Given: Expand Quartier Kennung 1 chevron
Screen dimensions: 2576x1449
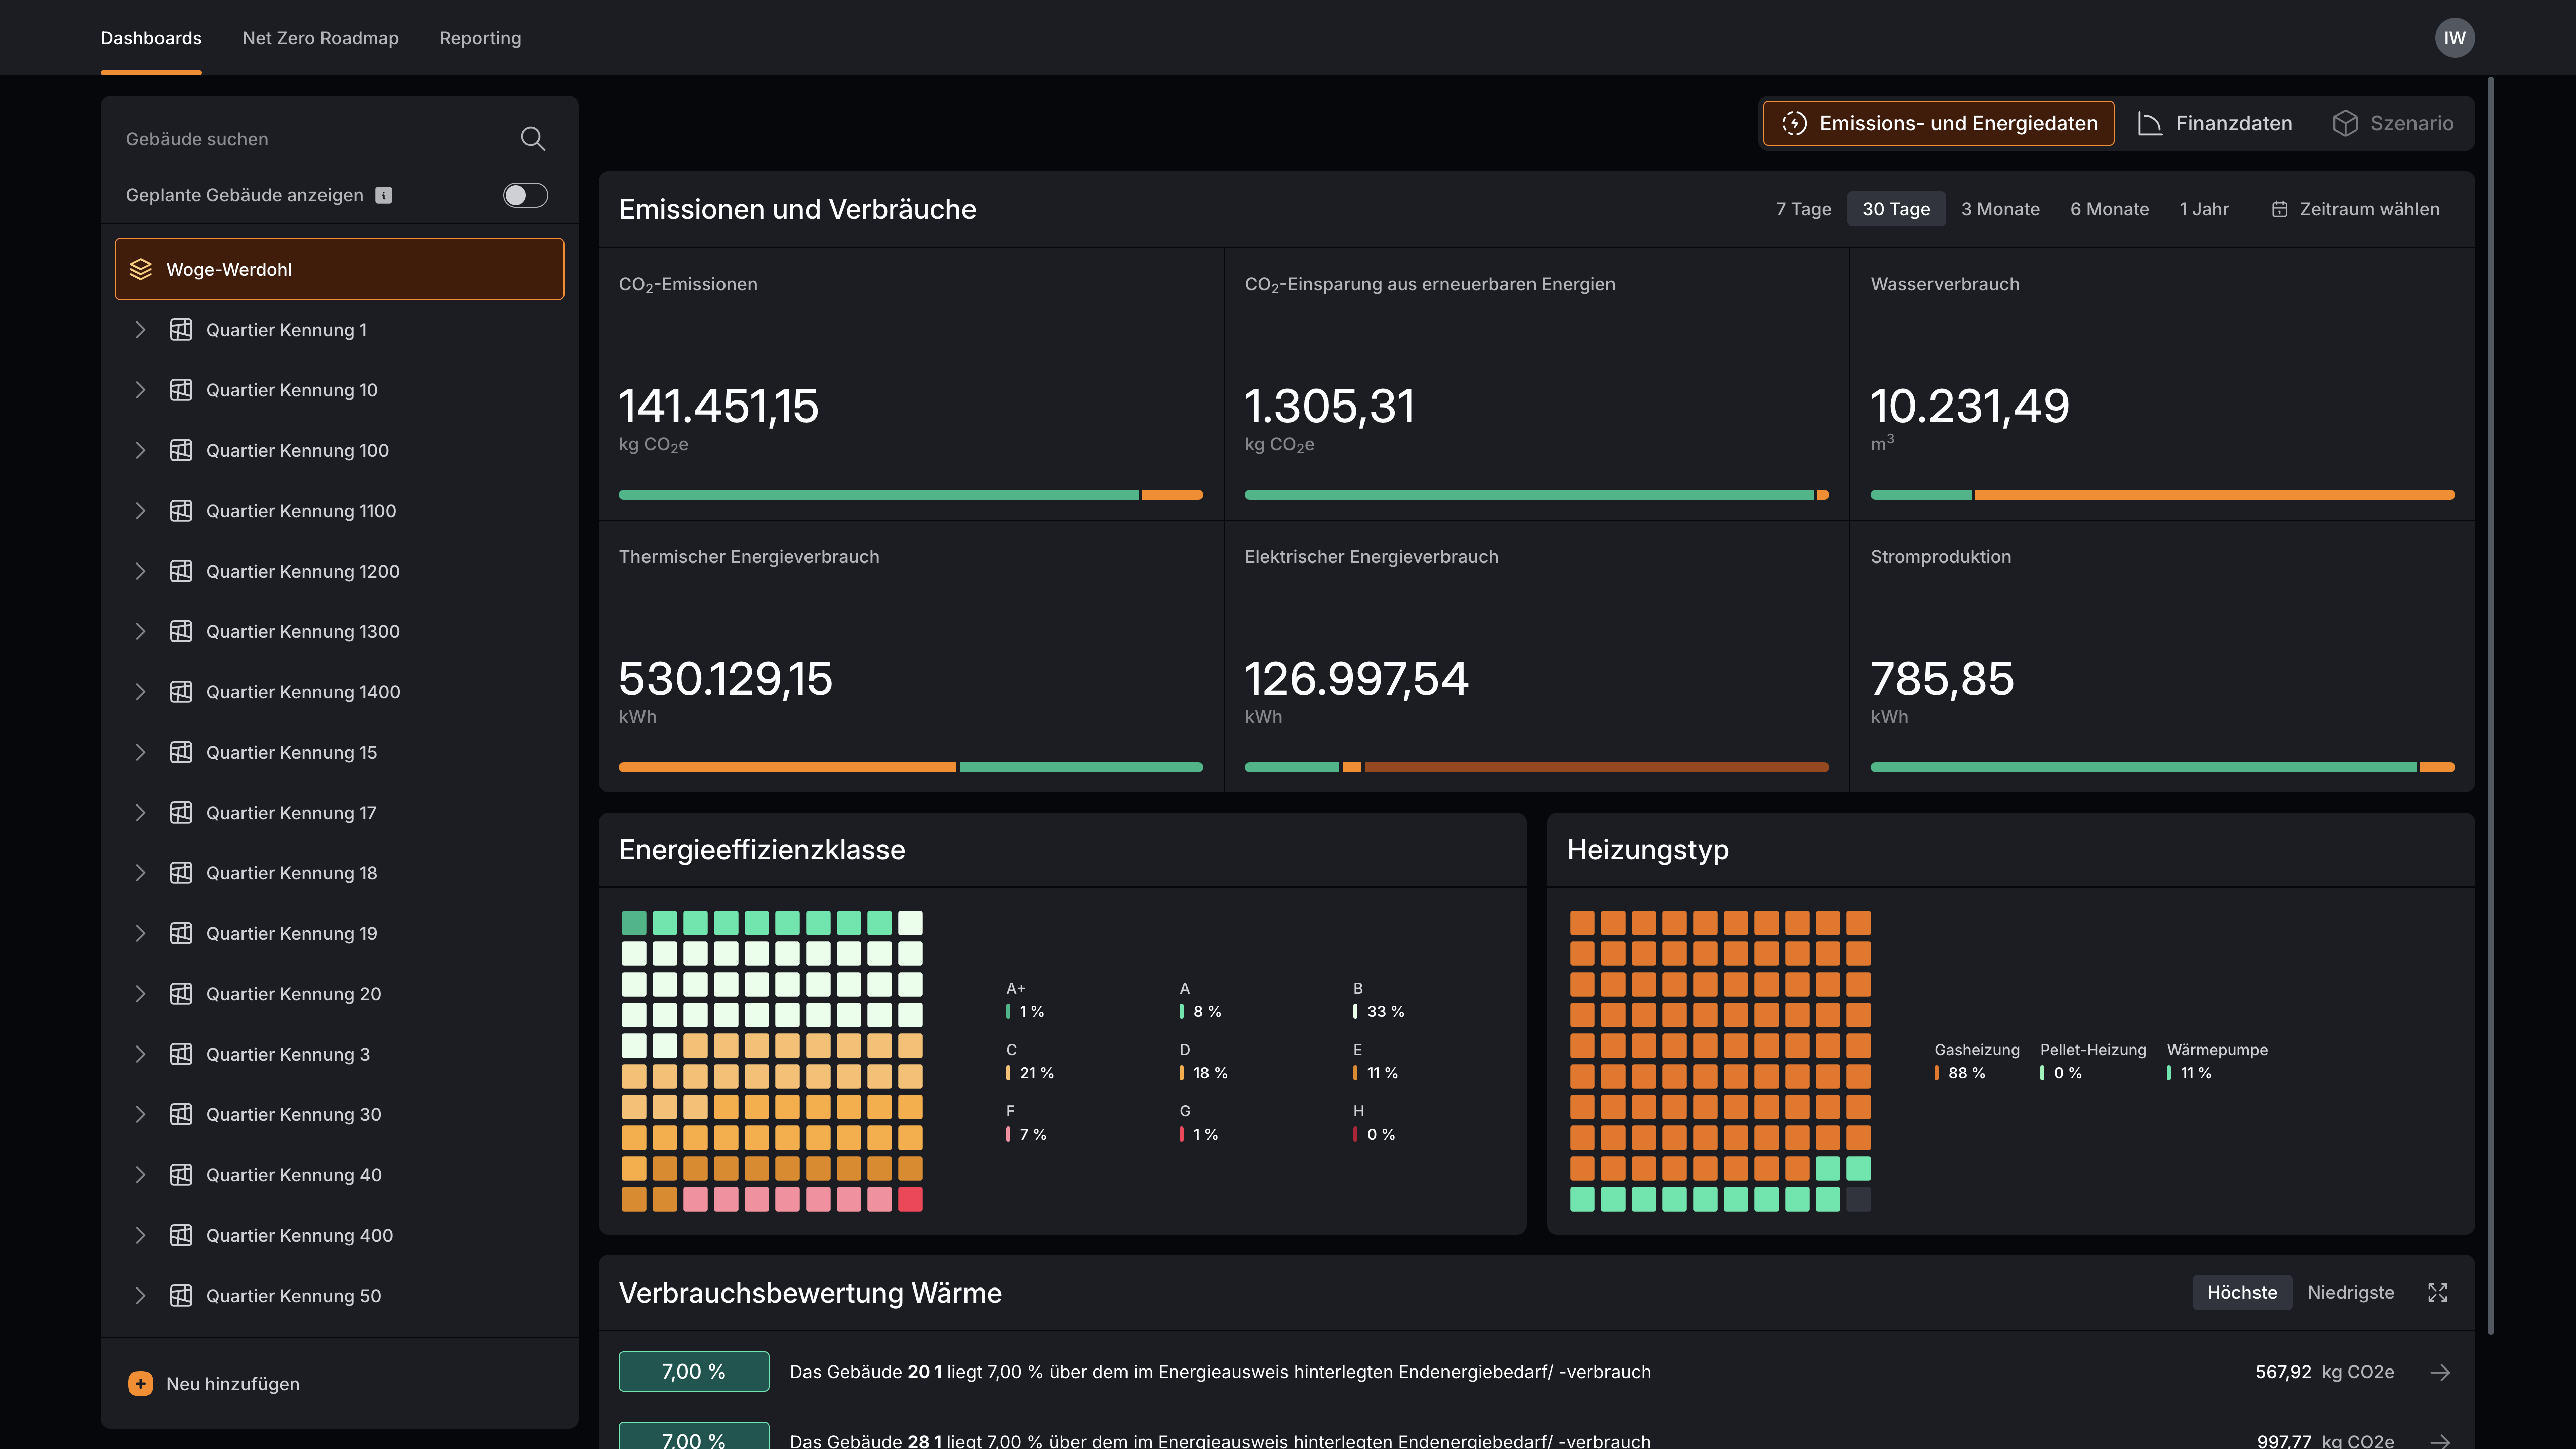Looking at the screenshot, I should [140, 330].
